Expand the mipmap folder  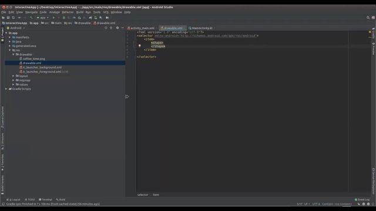tap(14, 80)
